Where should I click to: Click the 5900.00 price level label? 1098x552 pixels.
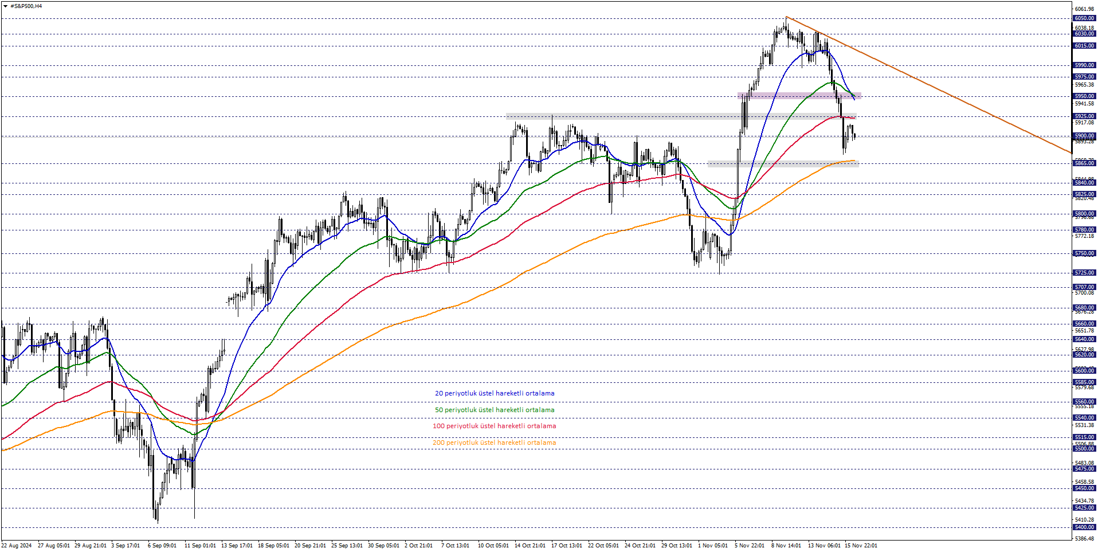pos(1084,136)
